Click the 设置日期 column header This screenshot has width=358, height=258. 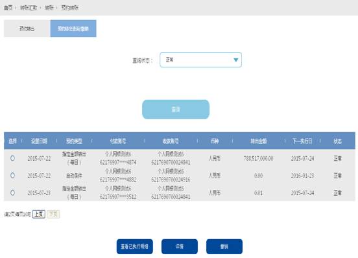[x=39, y=141]
